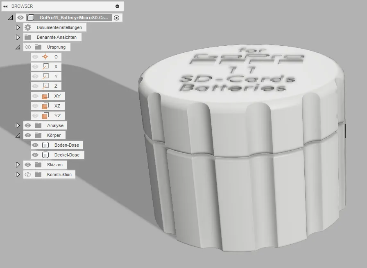367x268 pixels.
Task: Toggle visibility of X axis
Action: point(35,67)
